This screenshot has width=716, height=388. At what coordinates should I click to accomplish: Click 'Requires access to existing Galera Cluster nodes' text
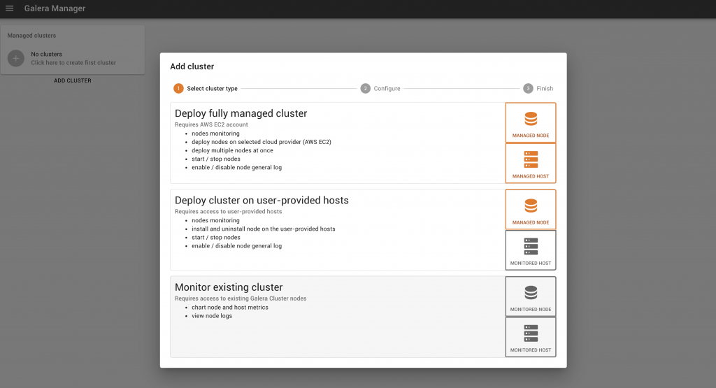(241, 299)
